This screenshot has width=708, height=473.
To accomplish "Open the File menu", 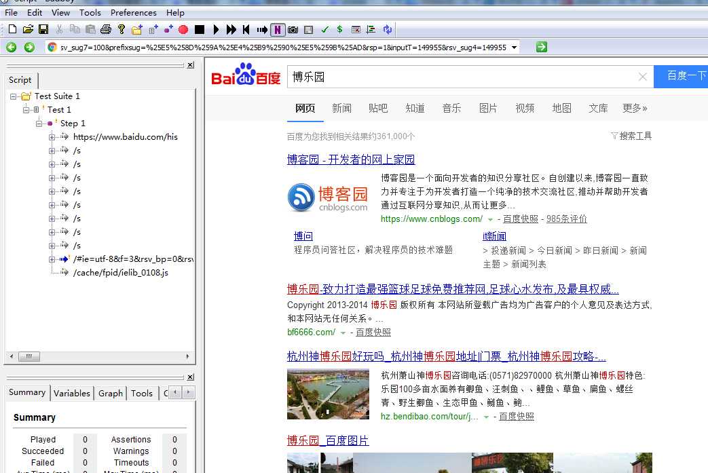I will click(x=11, y=13).
